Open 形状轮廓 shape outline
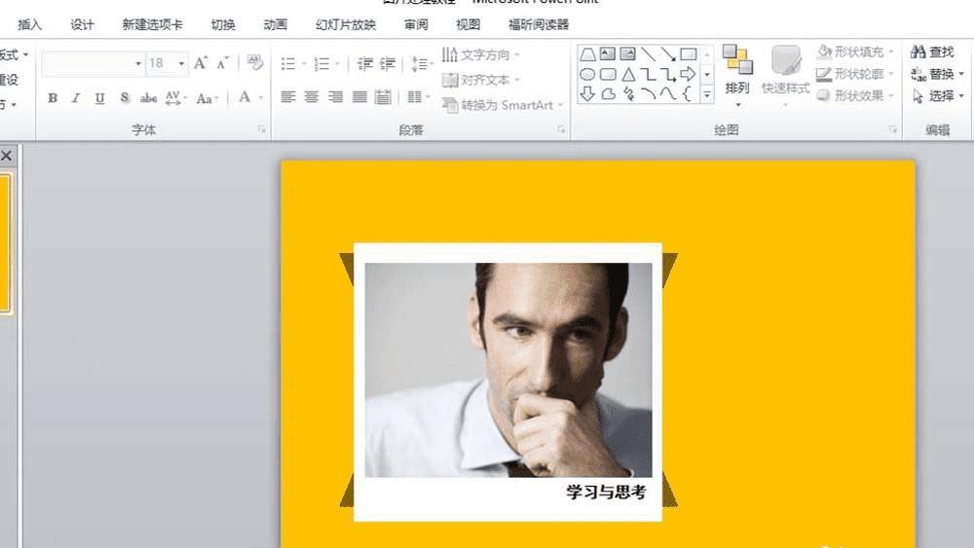Screen dimensions: 974x548 pyautogui.click(x=855, y=74)
